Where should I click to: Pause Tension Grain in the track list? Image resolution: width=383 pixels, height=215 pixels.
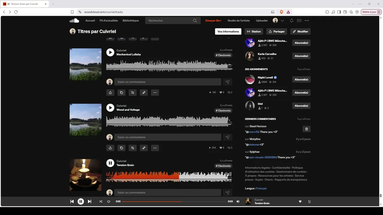pyautogui.click(x=110, y=163)
